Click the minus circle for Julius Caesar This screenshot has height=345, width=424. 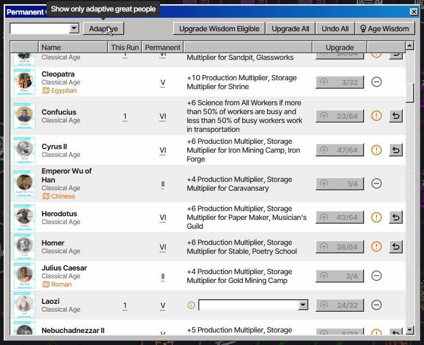click(377, 276)
